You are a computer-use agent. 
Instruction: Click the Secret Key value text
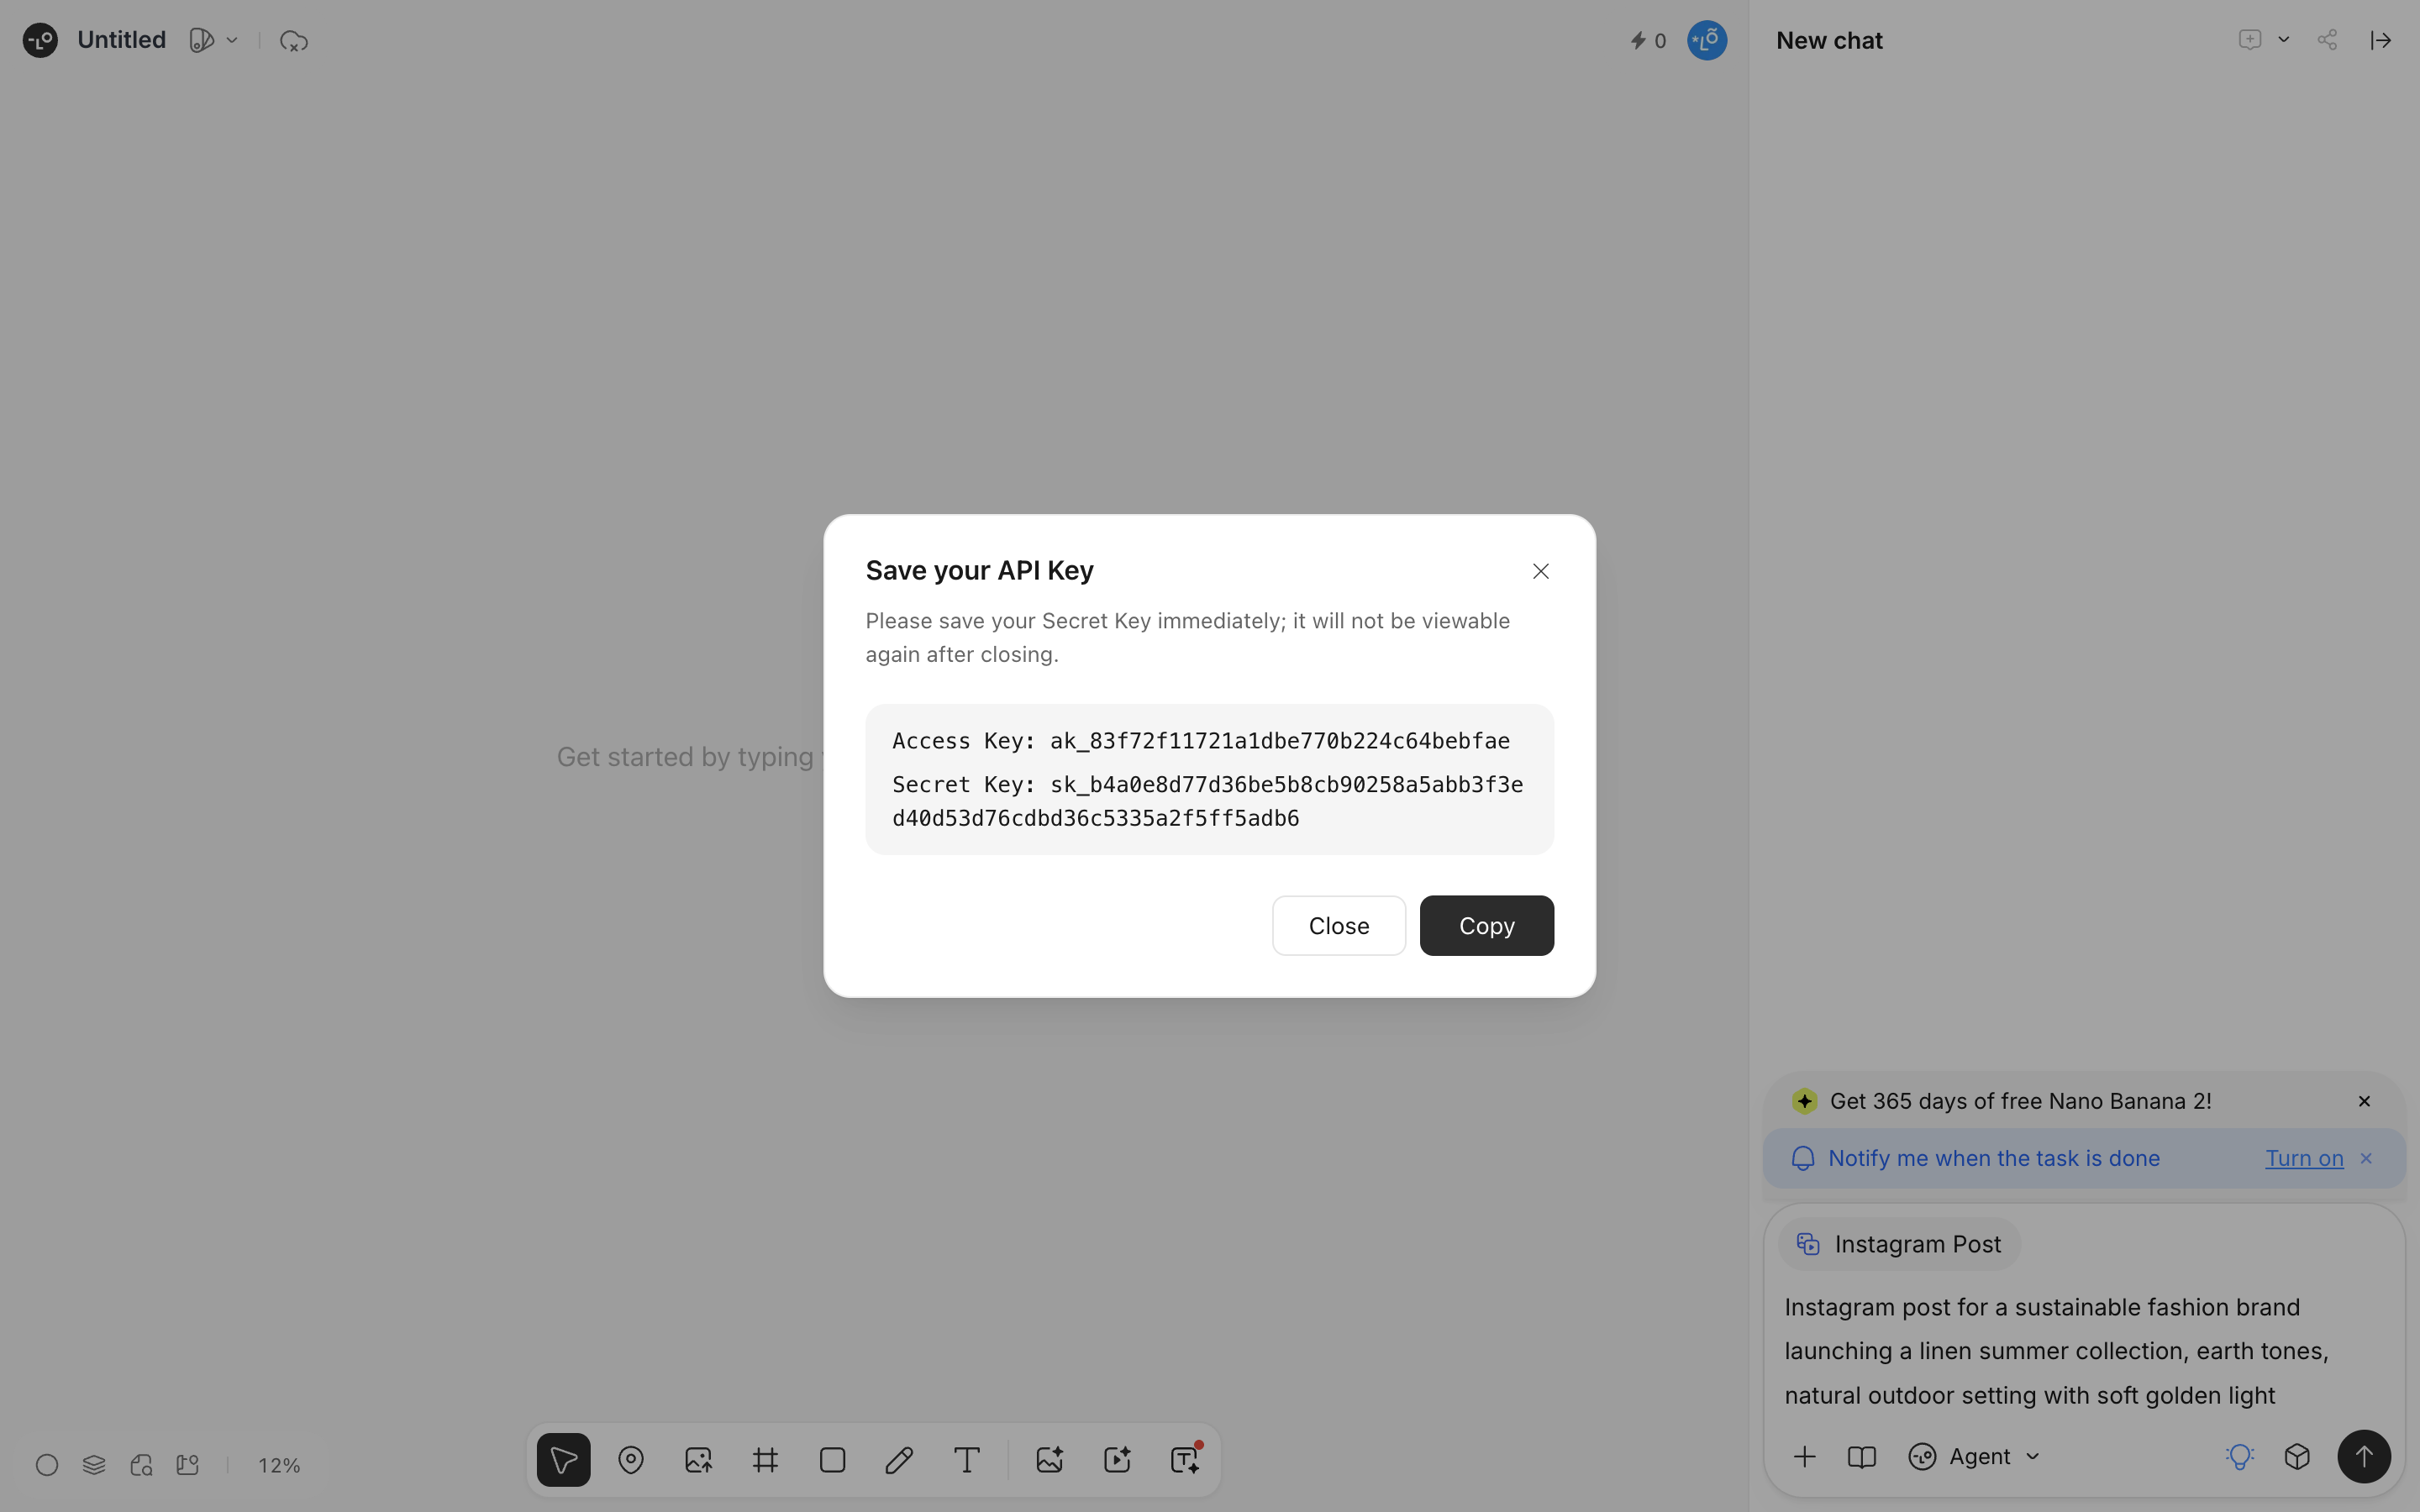[1207, 801]
